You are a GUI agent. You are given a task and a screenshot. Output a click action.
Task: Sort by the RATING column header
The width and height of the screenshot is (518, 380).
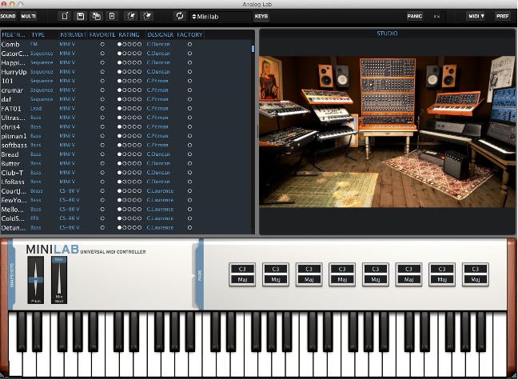tap(131, 34)
